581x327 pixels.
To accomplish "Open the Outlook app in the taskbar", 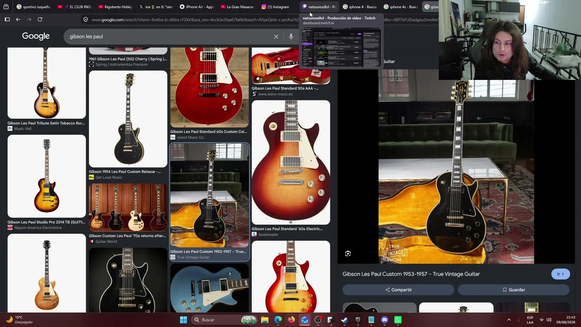I will [x=304, y=320].
